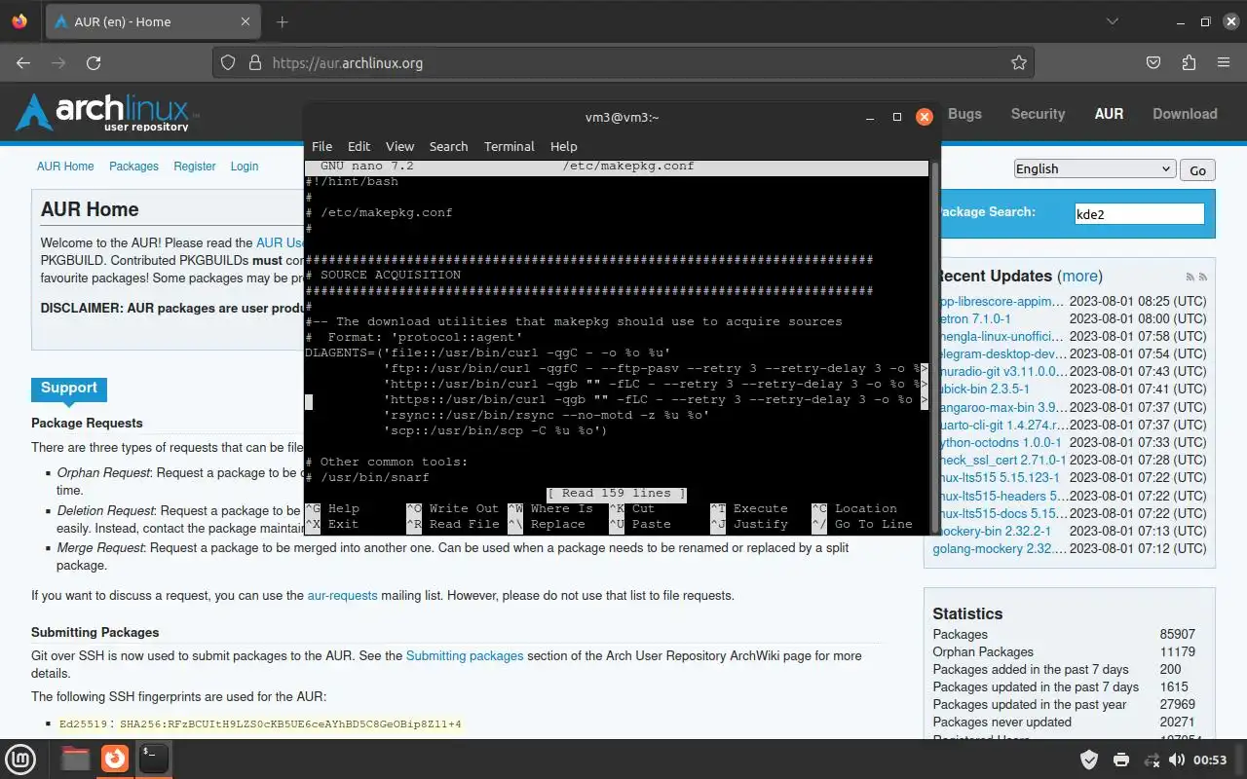Click the package search field containing kde2

coord(1139,214)
